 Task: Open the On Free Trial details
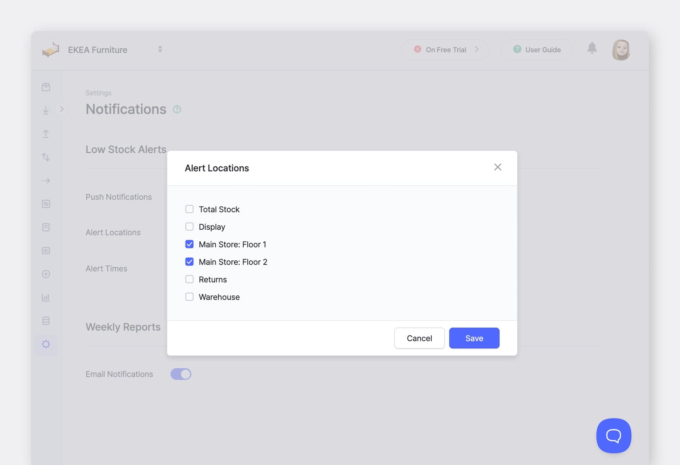coord(445,49)
